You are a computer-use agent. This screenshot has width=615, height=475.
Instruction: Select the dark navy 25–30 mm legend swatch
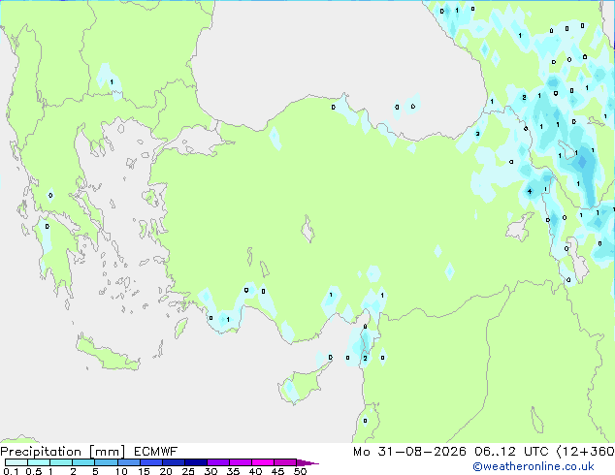tap(196, 462)
